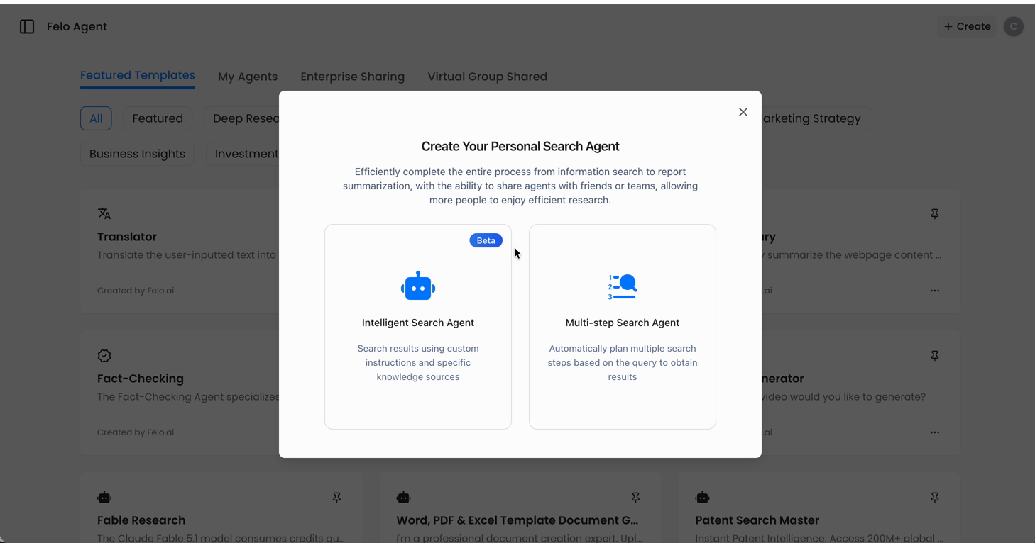Click Created by Felo.ai under Fact-Checking

tap(136, 432)
